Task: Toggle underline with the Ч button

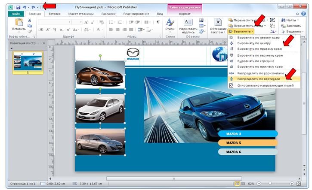Action: [x=55, y=30]
